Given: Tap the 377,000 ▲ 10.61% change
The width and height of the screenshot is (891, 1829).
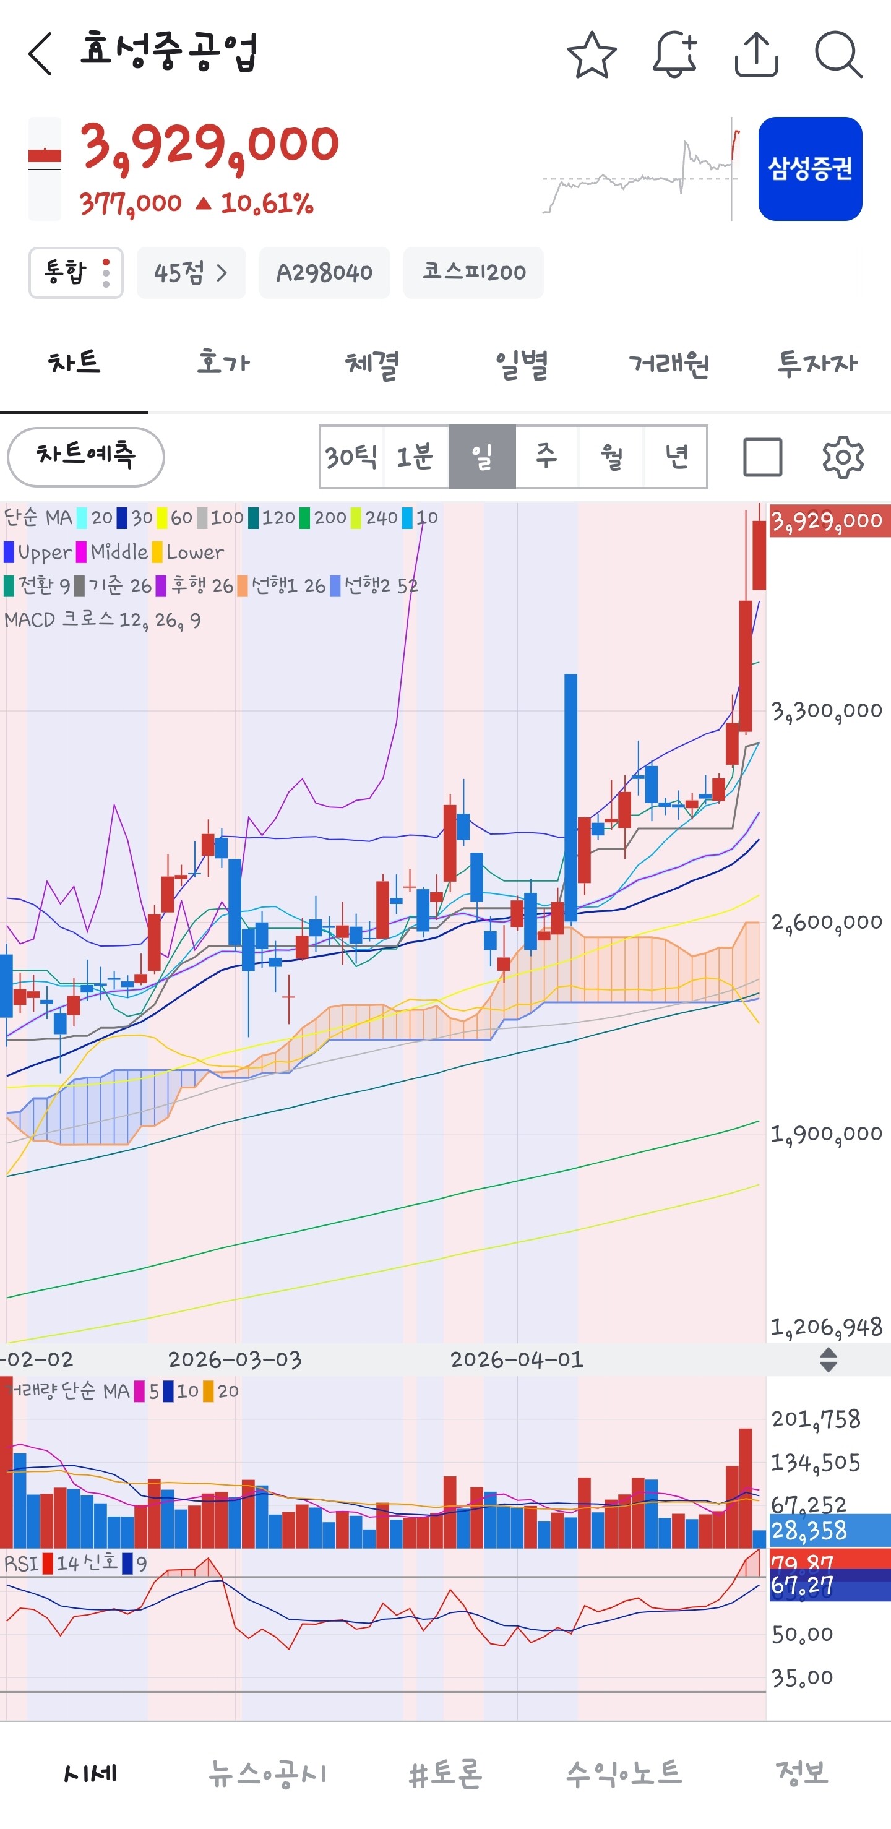Looking at the screenshot, I should click(196, 204).
